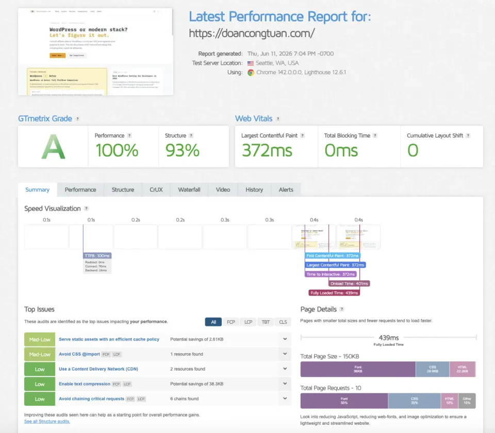Click the Onload Time: 401ms marker
Screen dimensions: 495x433
coord(349,284)
